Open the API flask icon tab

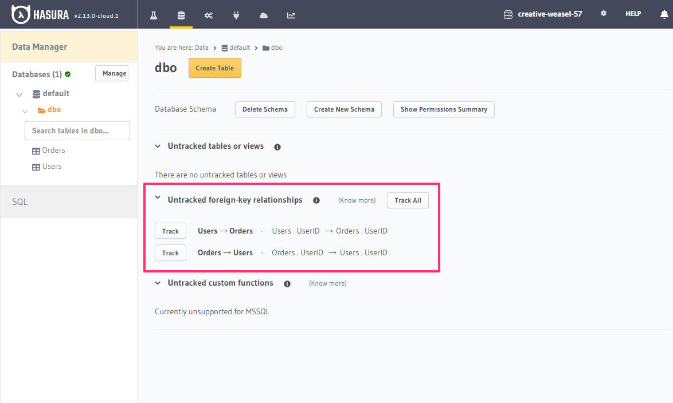click(x=154, y=15)
